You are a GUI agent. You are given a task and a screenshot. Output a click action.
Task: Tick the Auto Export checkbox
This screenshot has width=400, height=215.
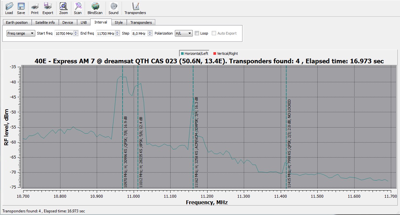point(214,33)
